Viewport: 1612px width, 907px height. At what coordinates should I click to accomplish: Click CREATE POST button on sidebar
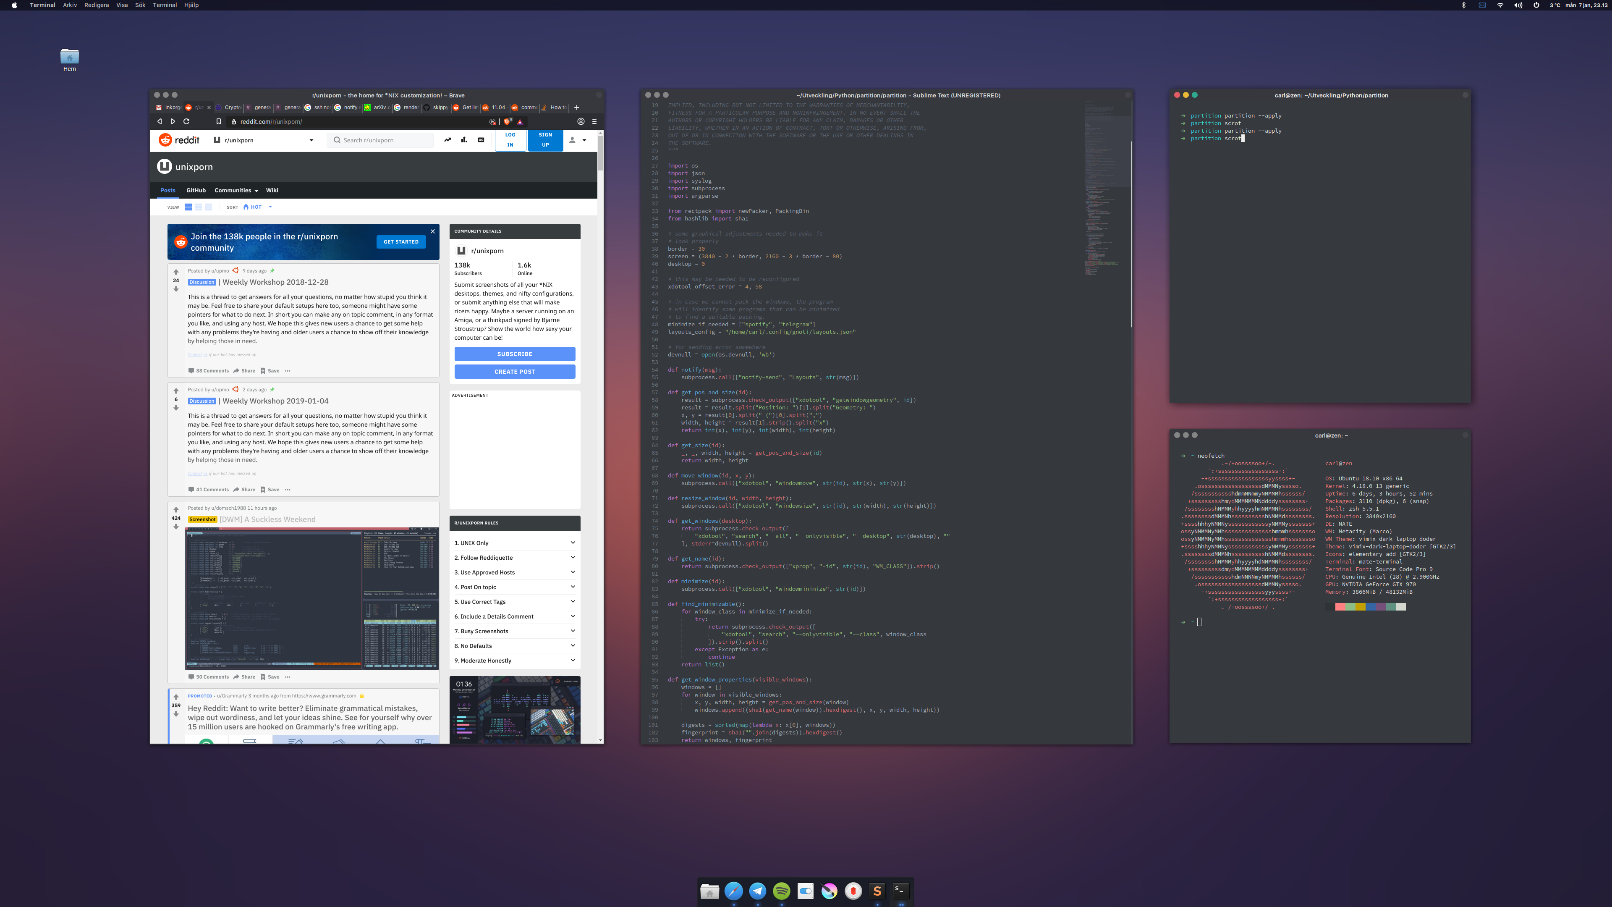coord(515,371)
